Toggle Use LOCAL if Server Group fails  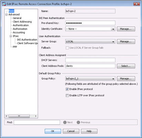[x=67, y=48]
